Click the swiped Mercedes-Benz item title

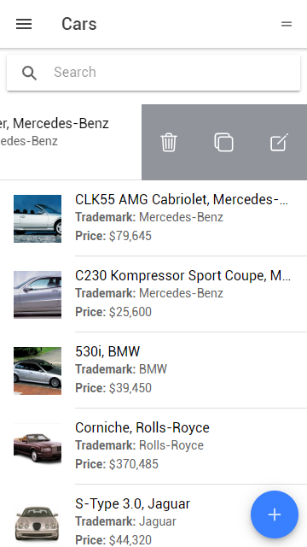pyautogui.click(x=55, y=123)
